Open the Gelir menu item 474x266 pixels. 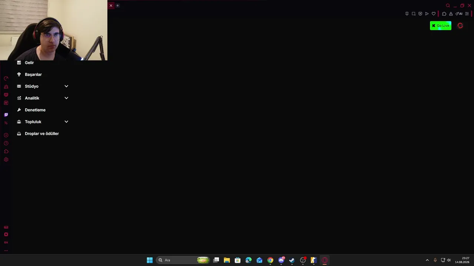click(29, 63)
